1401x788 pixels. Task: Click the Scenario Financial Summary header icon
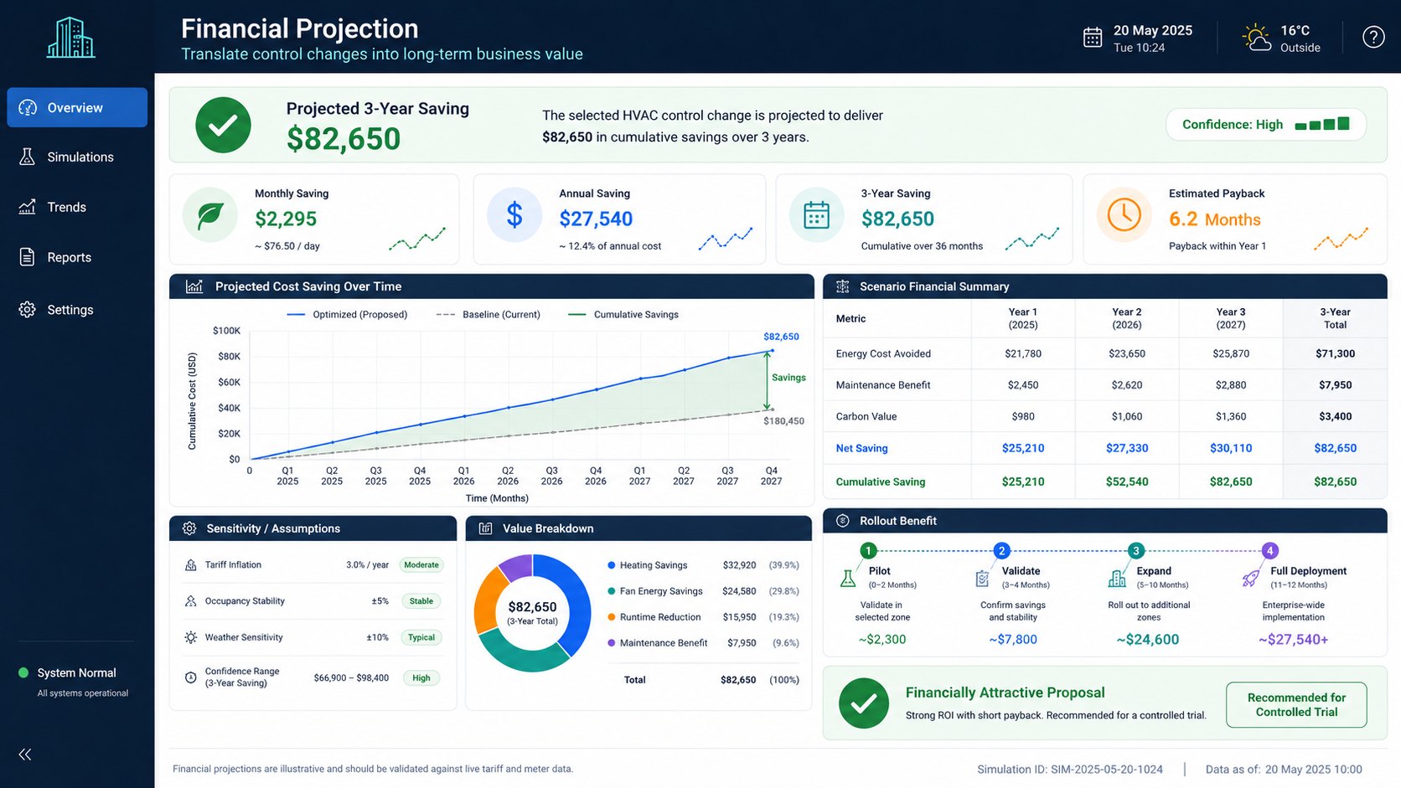tap(843, 286)
